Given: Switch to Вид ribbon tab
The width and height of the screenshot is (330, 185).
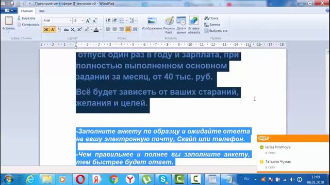Looking at the screenshot, I should pos(42,11).
